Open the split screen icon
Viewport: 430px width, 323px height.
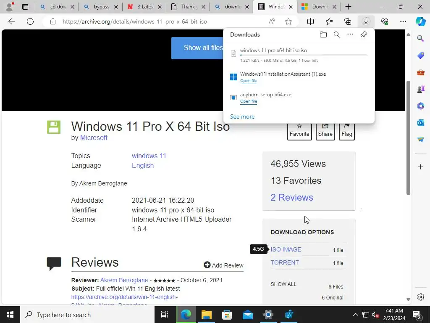tap(310, 21)
